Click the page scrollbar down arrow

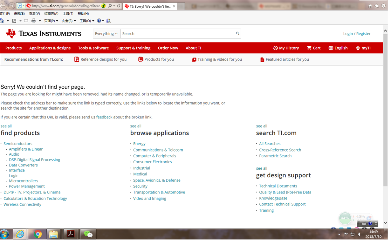tap(385, 223)
